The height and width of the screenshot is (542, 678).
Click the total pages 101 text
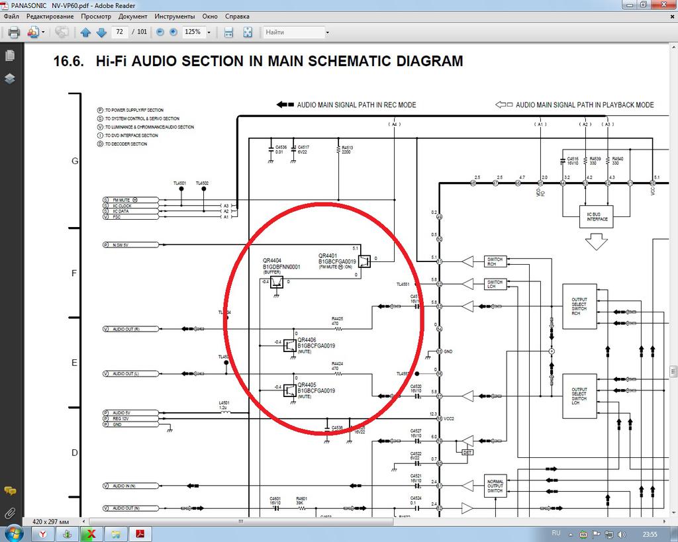pyautogui.click(x=142, y=32)
